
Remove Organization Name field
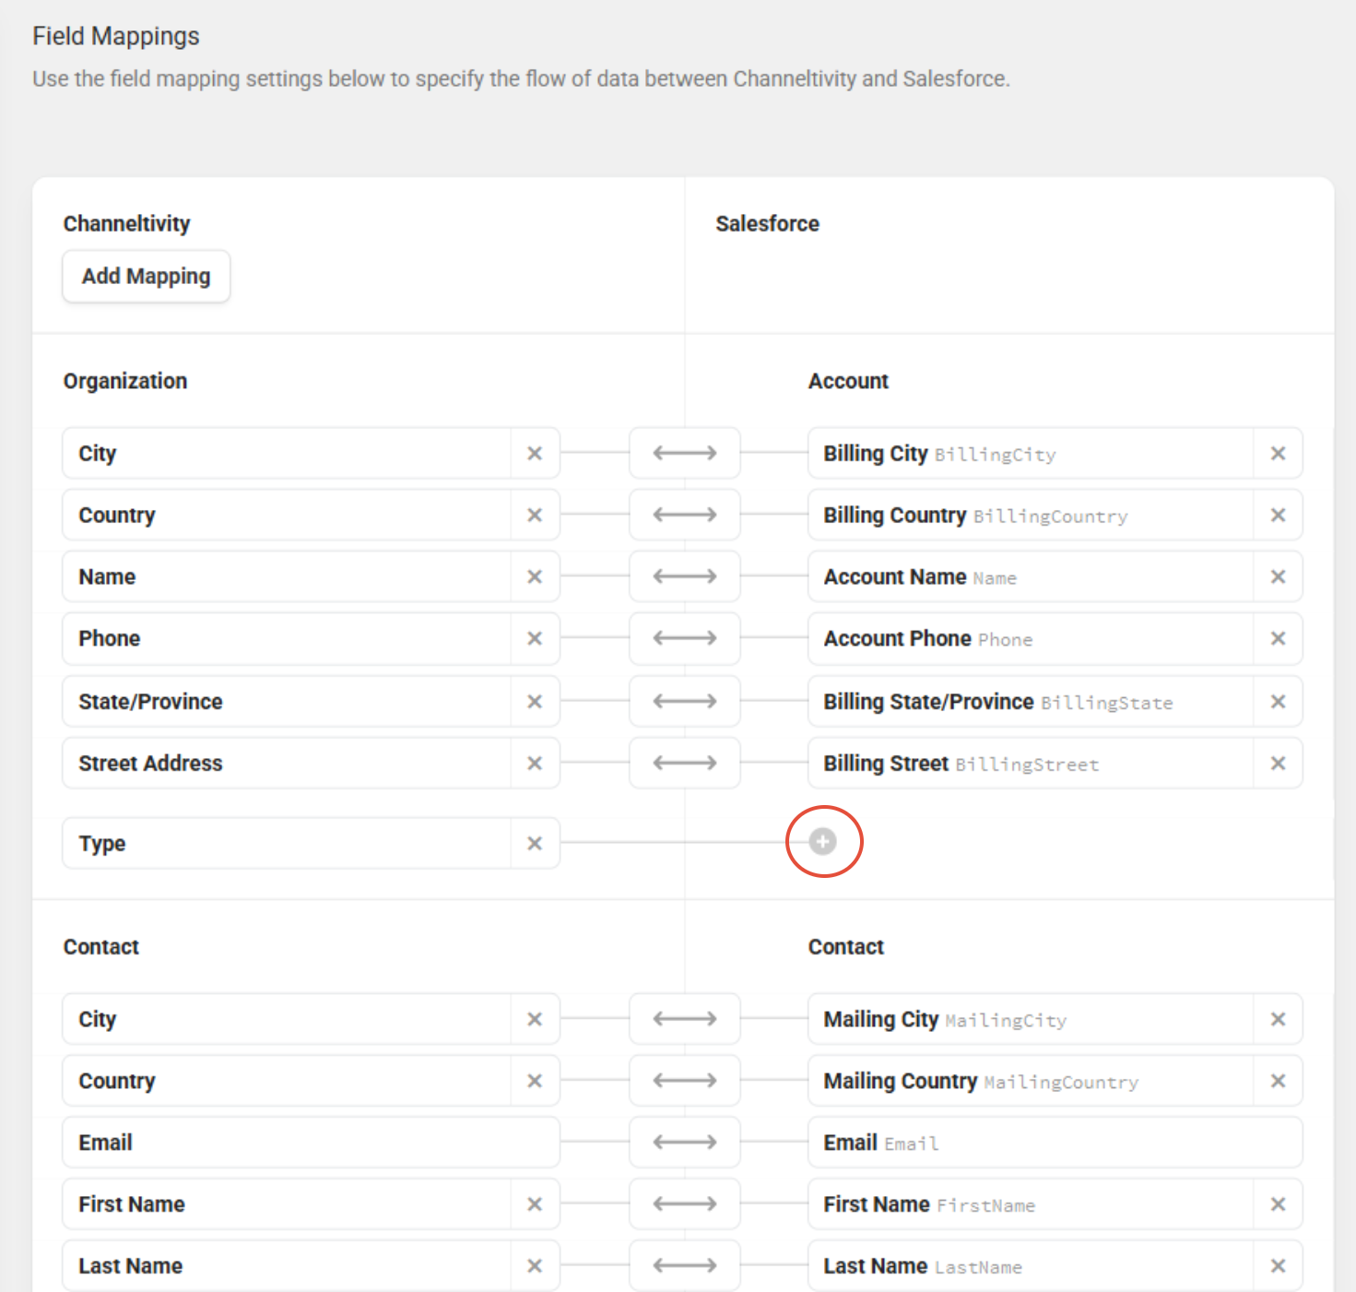click(535, 576)
